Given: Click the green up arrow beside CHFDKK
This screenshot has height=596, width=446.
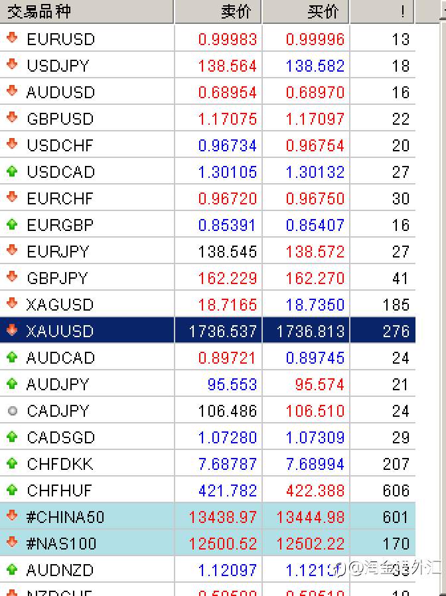Looking at the screenshot, I should 12,464.
